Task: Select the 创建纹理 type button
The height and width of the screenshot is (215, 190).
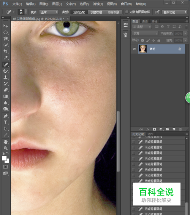Action: [x=96, y=12]
